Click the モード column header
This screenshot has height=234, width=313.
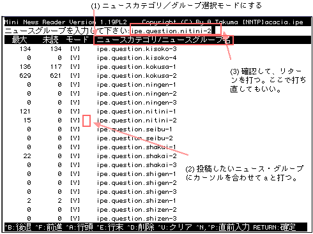point(77,40)
